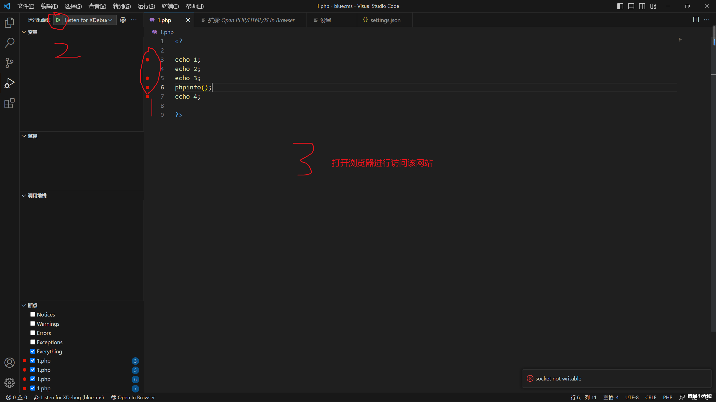Click the Accounts icon at bottom
The height and width of the screenshot is (402, 716).
pos(9,362)
